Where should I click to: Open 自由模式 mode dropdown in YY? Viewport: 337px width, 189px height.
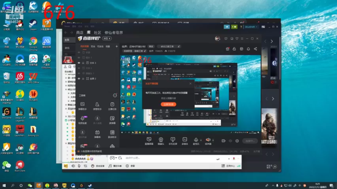click(x=69, y=71)
